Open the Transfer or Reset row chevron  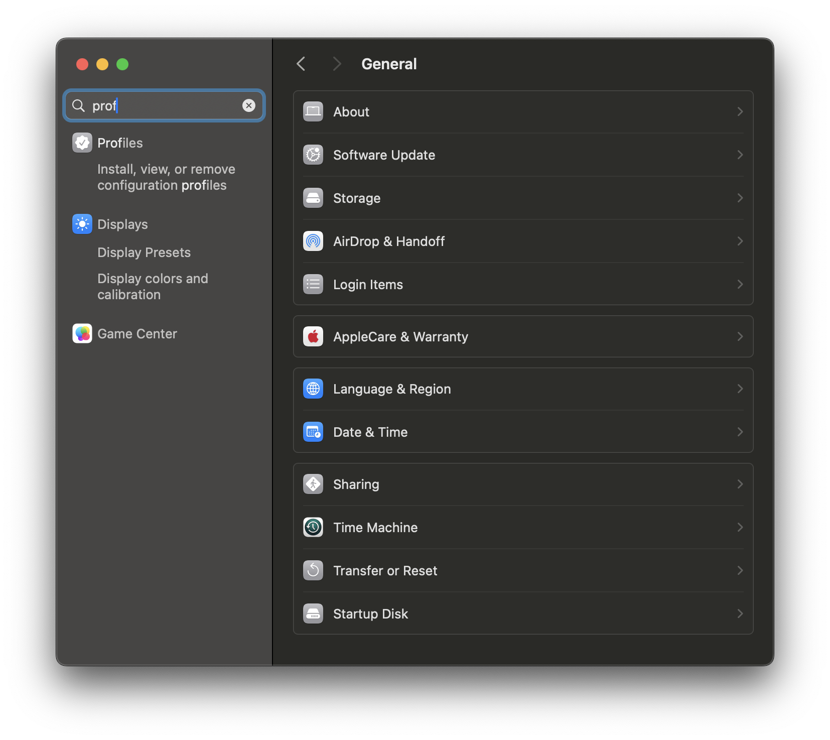(740, 570)
